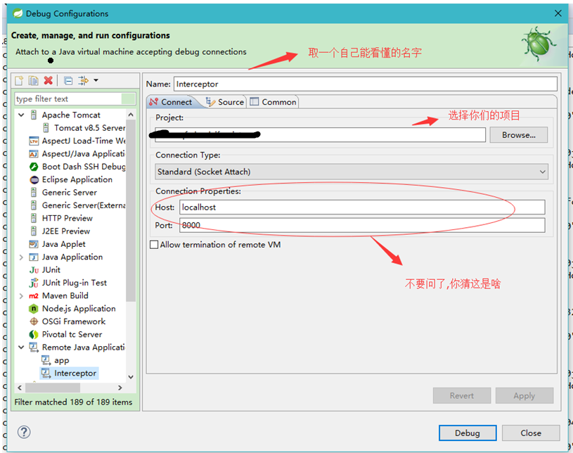The image size is (573, 453).
Task: Click the Name input field
Action: pyautogui.click(x=366, y=84)
